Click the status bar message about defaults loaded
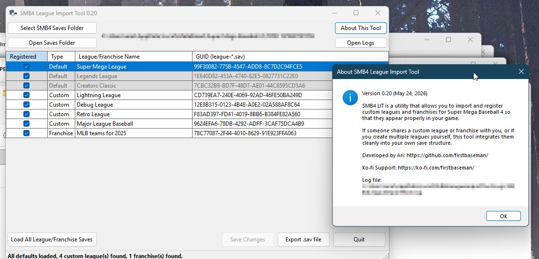The image size is (539, 259). (x=95, y=256)
